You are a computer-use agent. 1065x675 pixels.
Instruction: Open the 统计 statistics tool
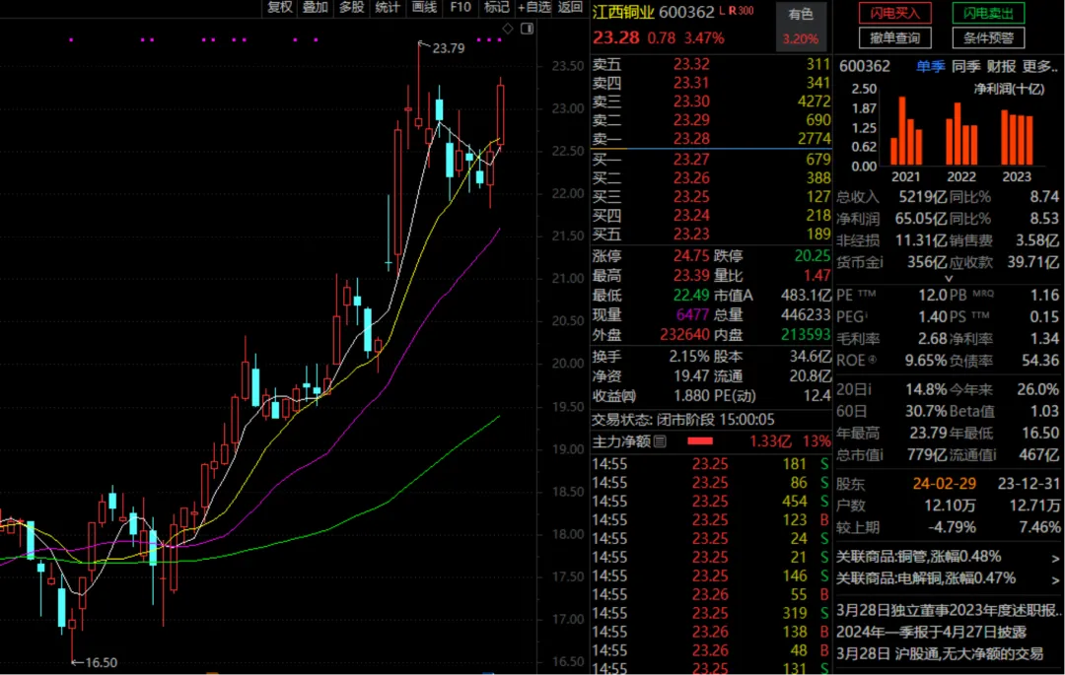(388, 8)
